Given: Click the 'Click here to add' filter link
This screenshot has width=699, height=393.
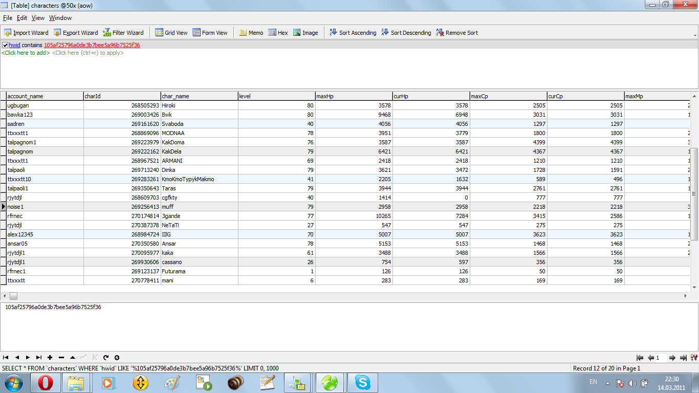Looking at the screenshot, I should pyautogui.click(x=26, y=53).
